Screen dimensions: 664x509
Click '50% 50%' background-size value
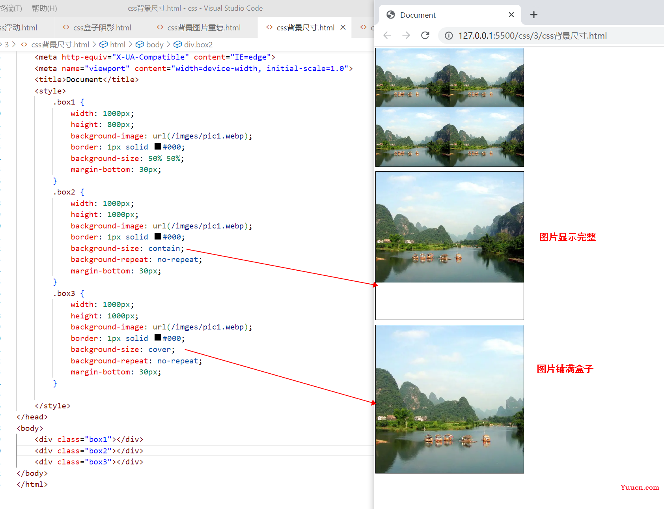click(164, 159)
